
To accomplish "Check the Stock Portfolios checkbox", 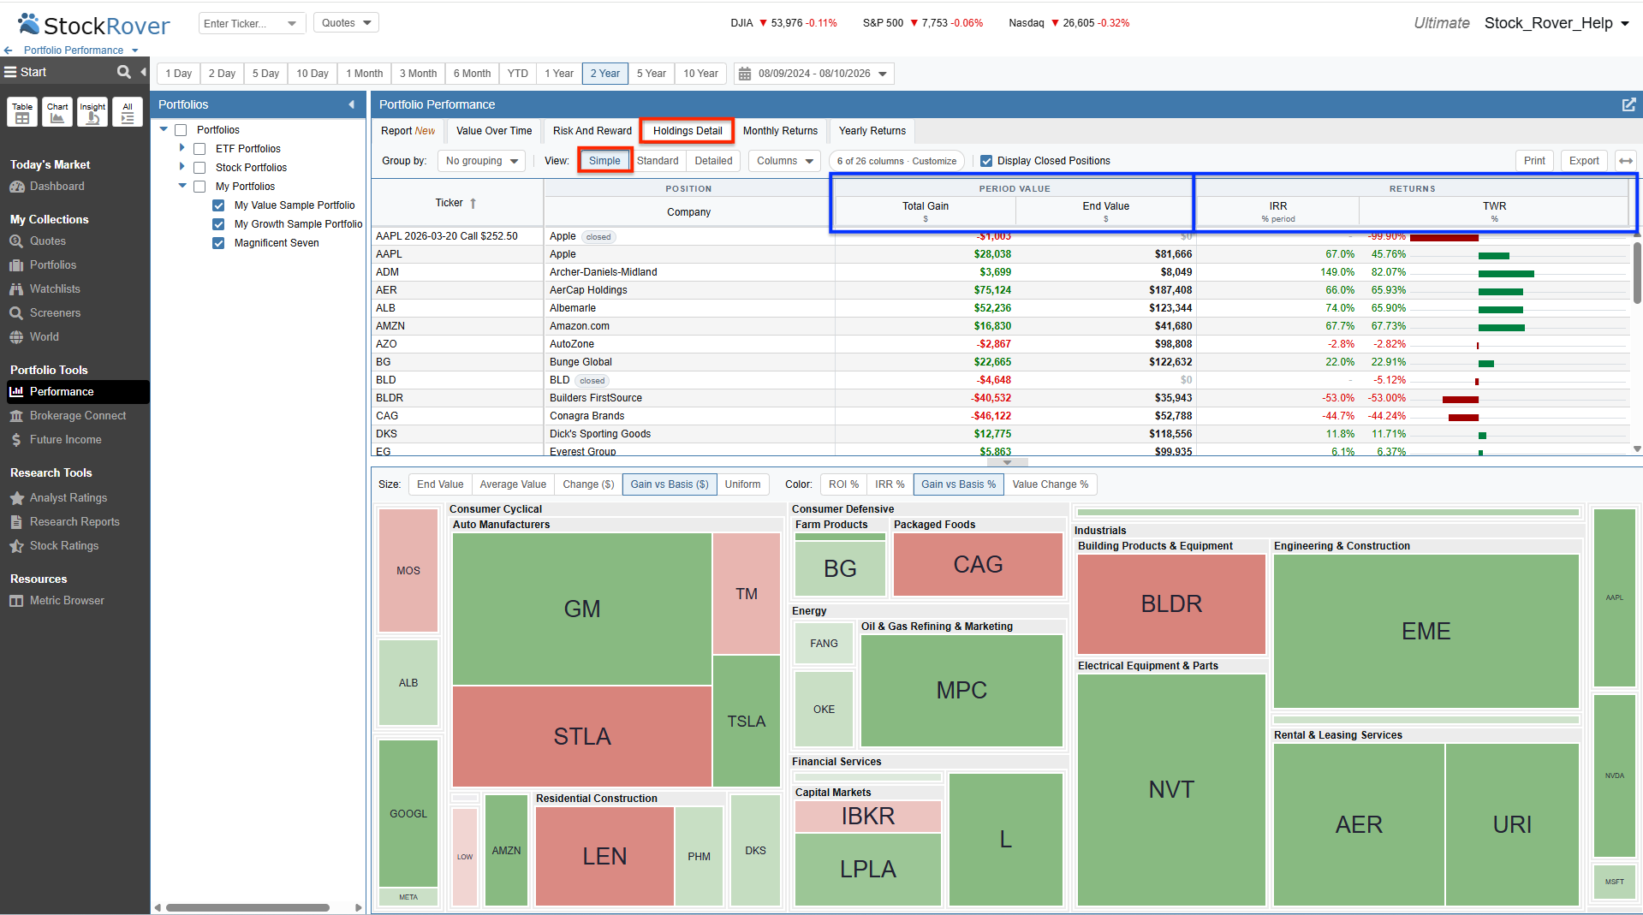I will coord(199,168).
